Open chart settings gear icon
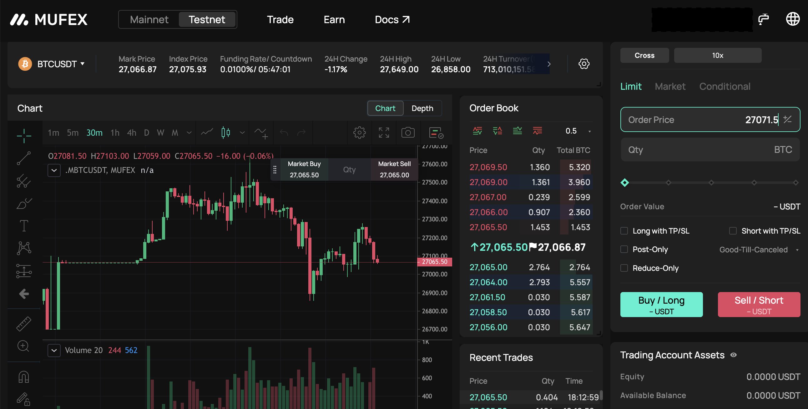 click(360, 133)
